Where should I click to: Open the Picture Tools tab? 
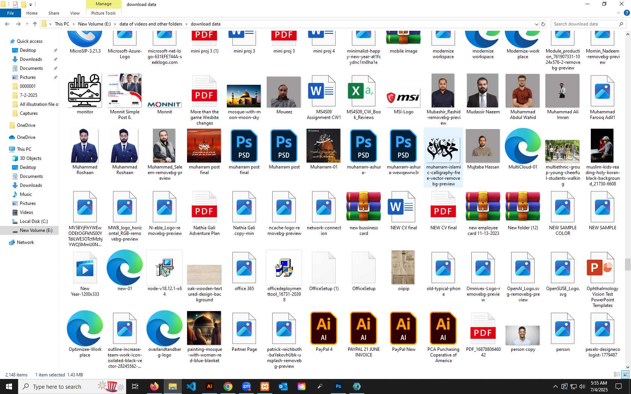pyautogui.click(x=103, y=13)
